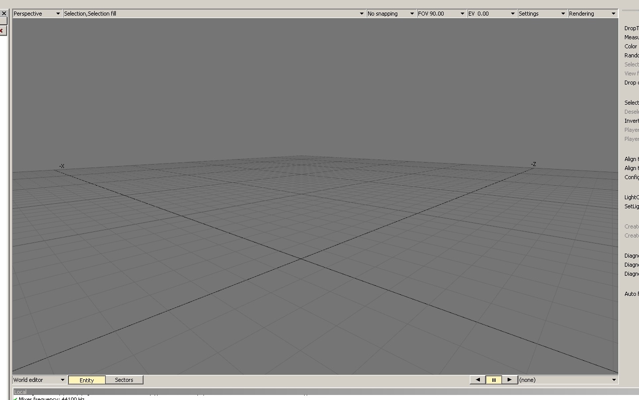
Task: Click the Invert command in the right panel
Action: [x=631, y=121]
